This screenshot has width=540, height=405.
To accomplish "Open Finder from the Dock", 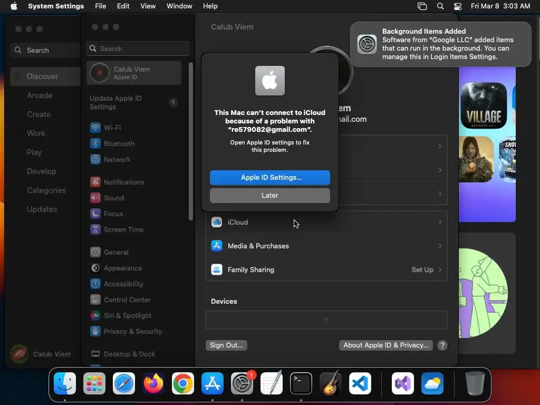I will [x=65, y=383].
